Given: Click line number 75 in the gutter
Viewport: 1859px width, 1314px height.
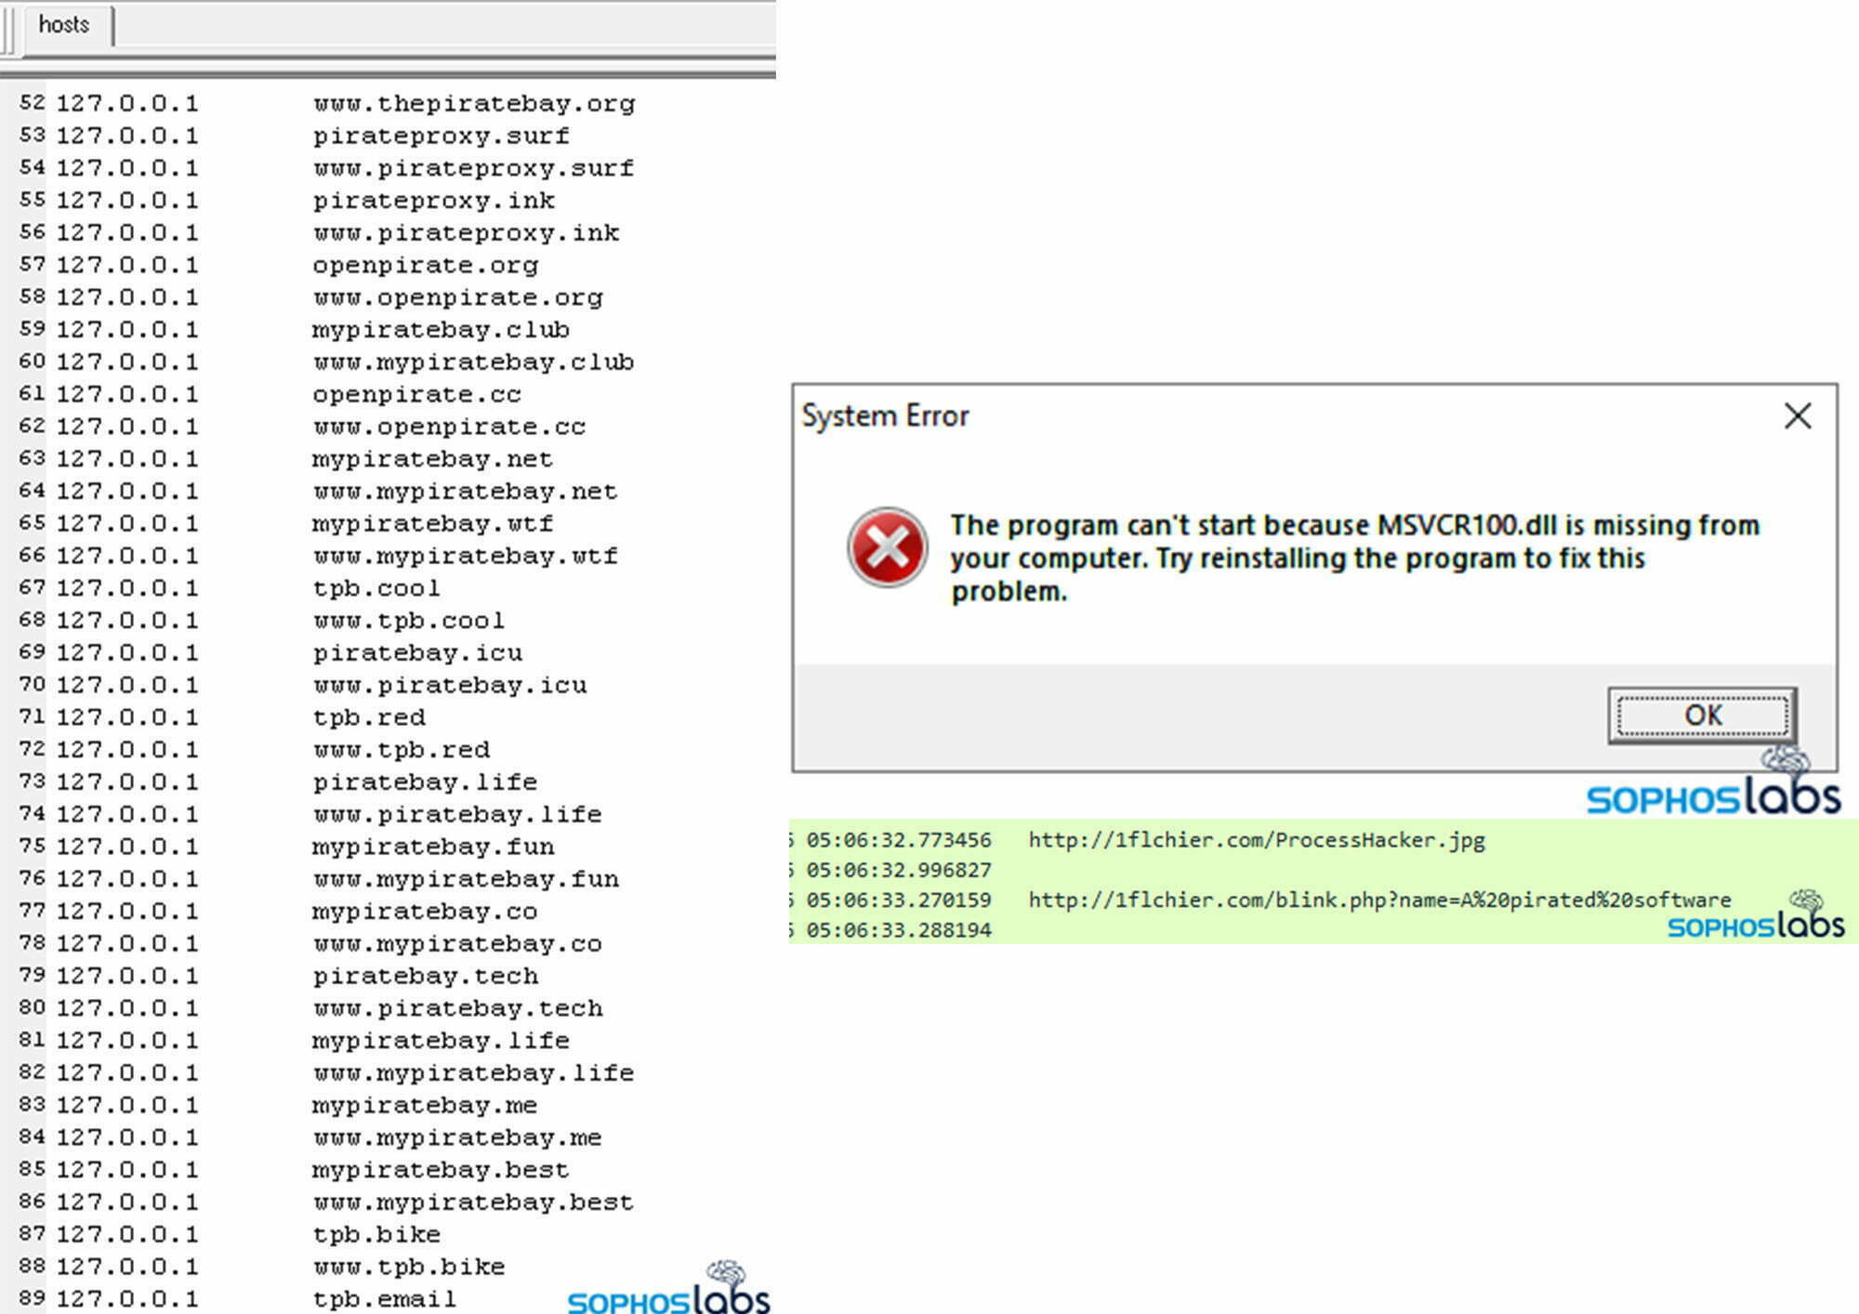Looking at the screenshot, I should coord(33,846).
